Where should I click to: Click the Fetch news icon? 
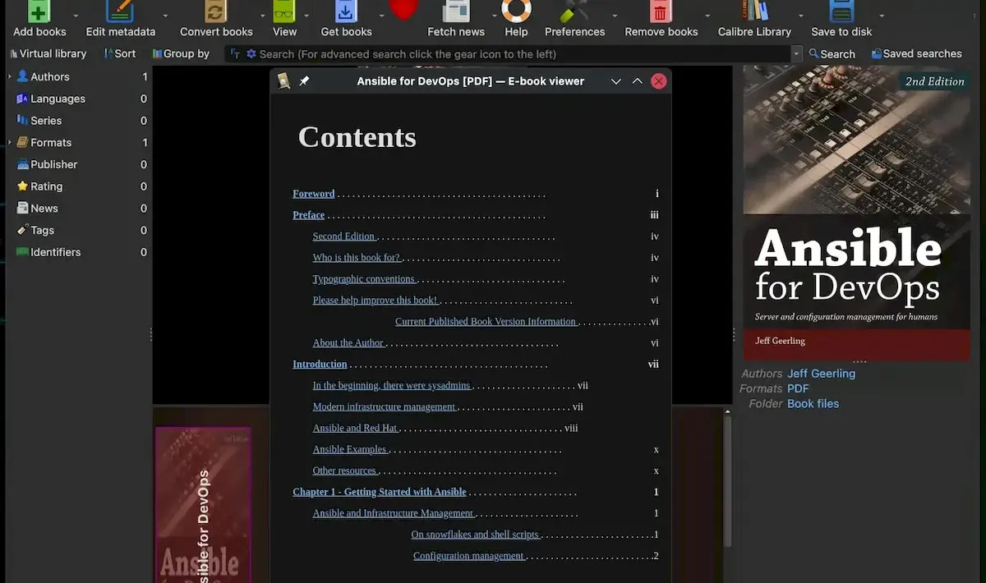point(456,11)
